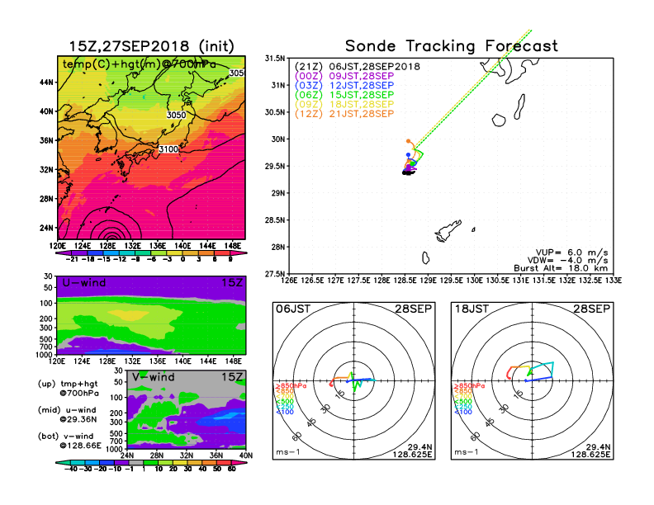Select legend entry "(00Z) 09JST,28SEP"
Viewport: 654px width, 505px height.
click(344, 76)
